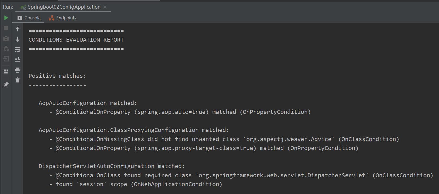Screen dimensions: 439x194
Task: Switch to the Console tab
Action: pos(29,18)
